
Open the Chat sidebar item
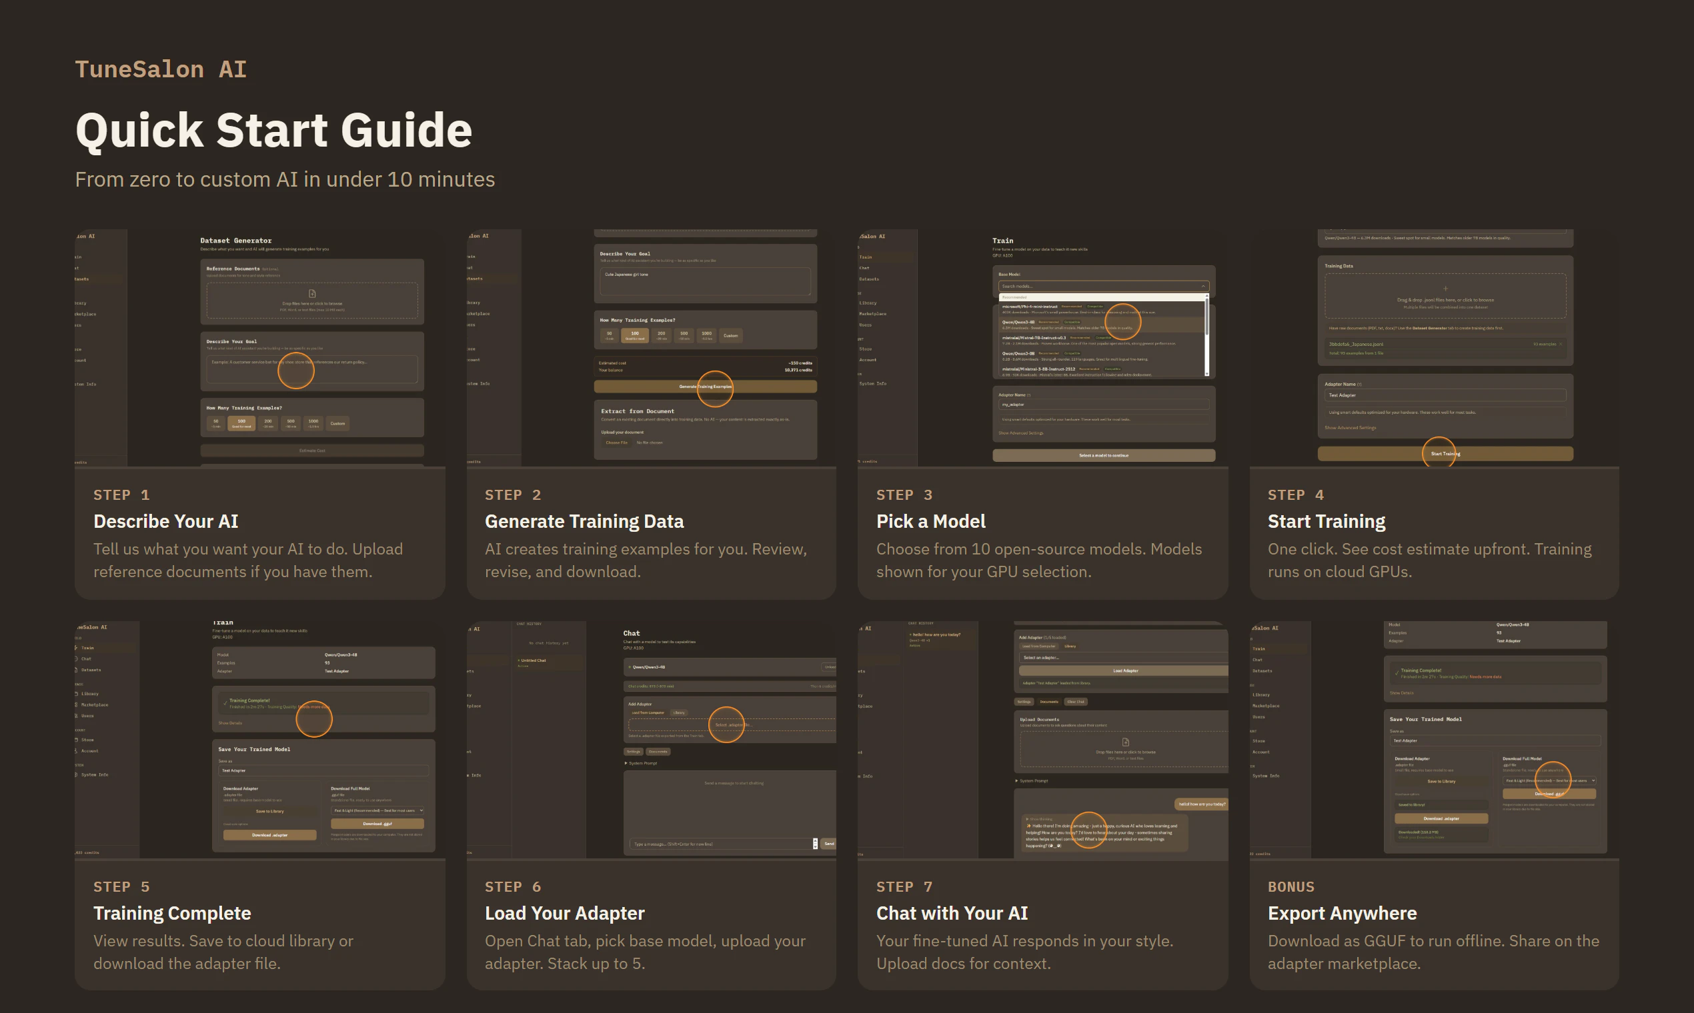(86, 658)
